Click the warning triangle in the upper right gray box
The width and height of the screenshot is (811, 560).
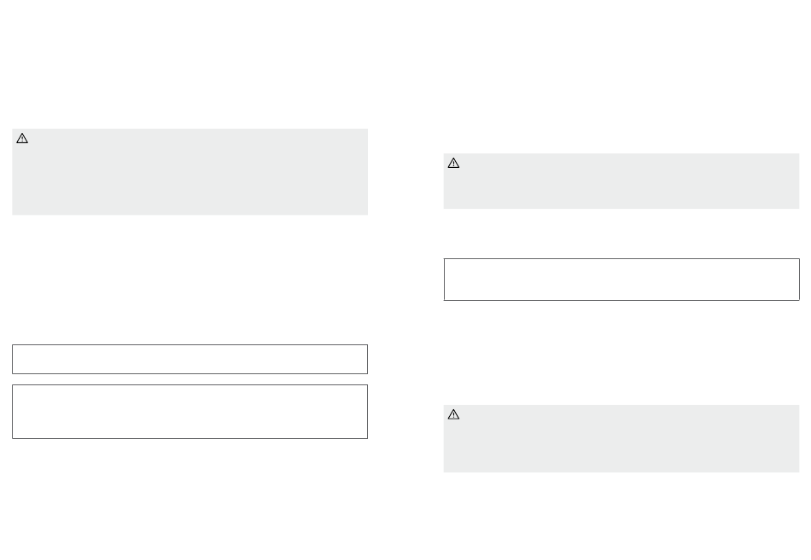click(x=453, y=164)
